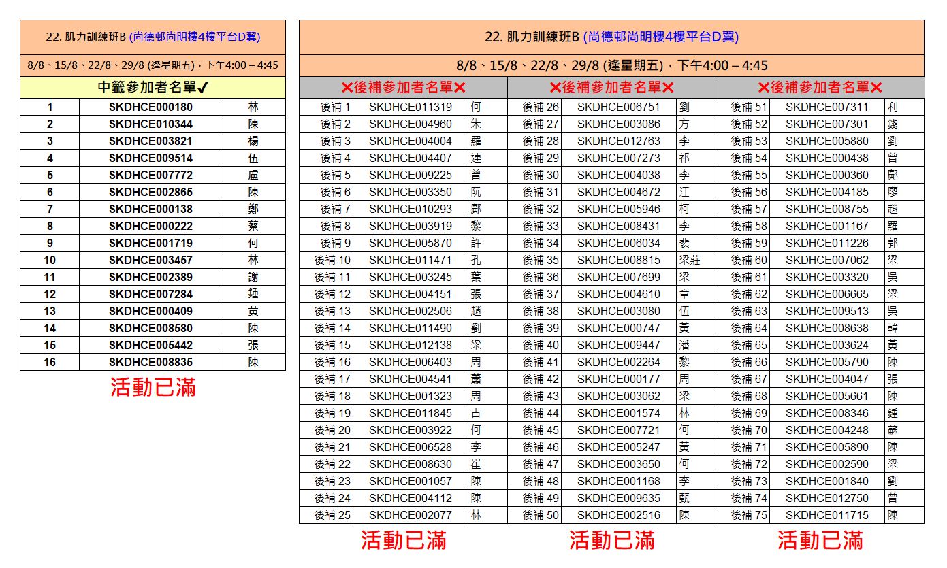Select waitlist ID SKDHCE011715

[x=826, y=515]
